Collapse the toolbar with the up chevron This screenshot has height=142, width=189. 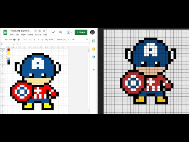87,40
